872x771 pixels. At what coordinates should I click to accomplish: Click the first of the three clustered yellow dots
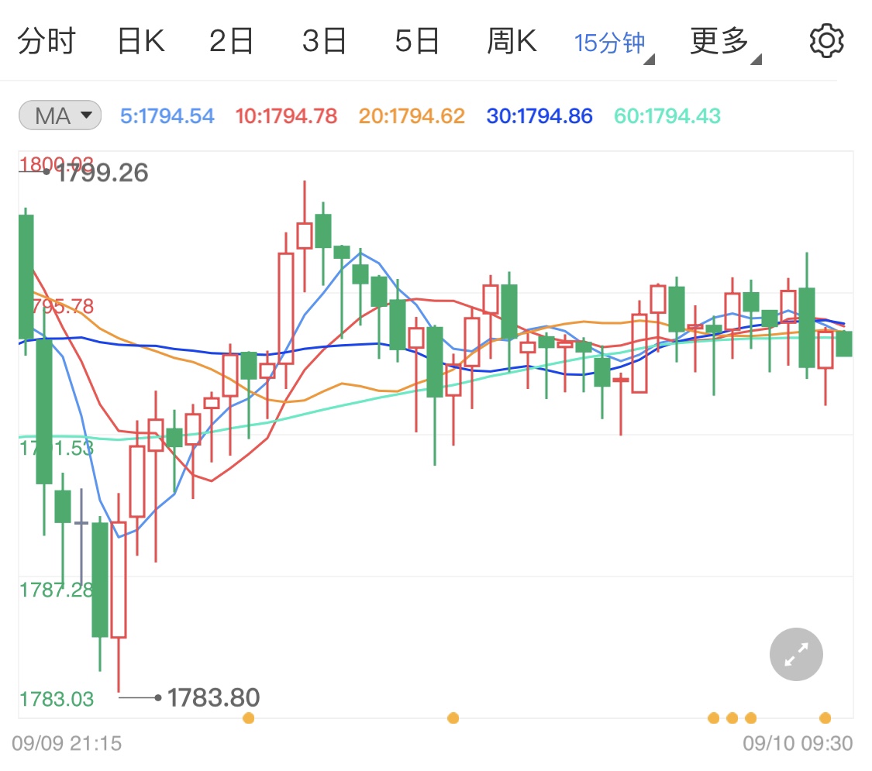click(x=713, y=718)
